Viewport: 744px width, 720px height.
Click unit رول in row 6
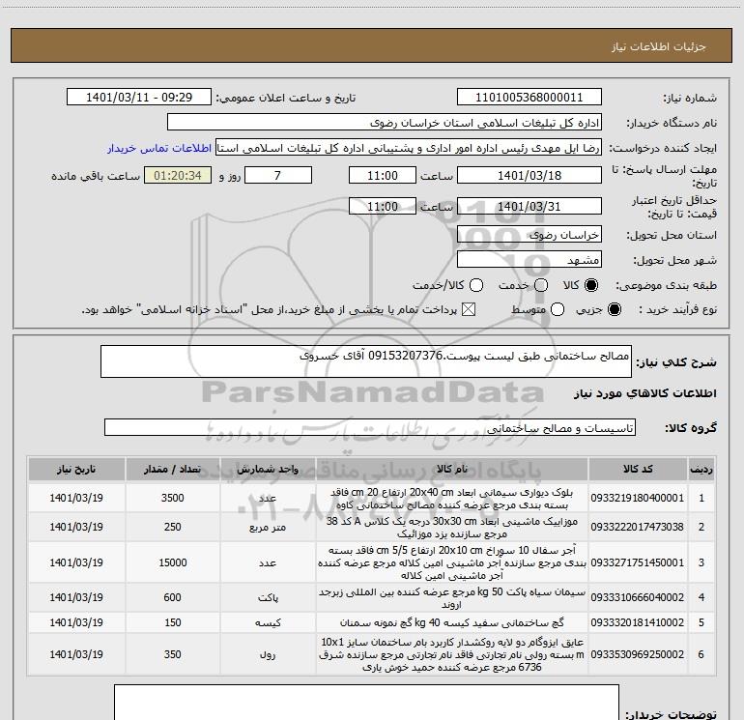coord(268,655)
